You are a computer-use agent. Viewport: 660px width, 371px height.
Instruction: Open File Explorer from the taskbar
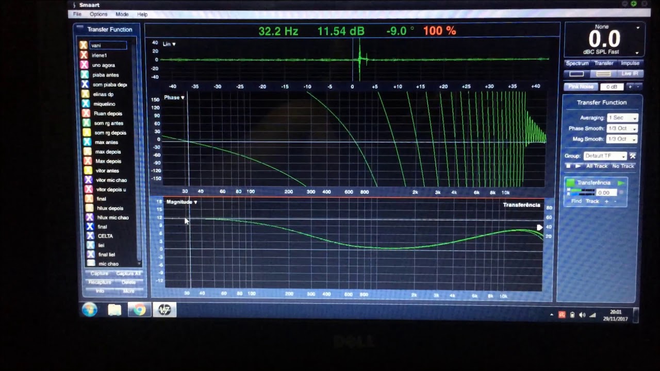click(x=114, y=310)
